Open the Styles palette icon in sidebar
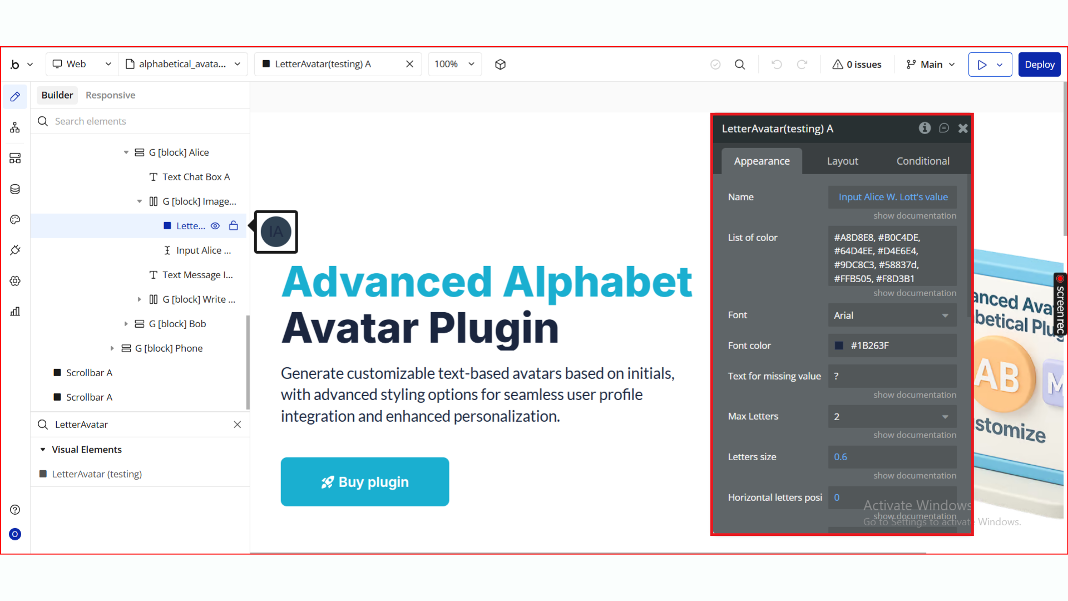Viewport: 1068px width, 601px height. pos(15,220)
